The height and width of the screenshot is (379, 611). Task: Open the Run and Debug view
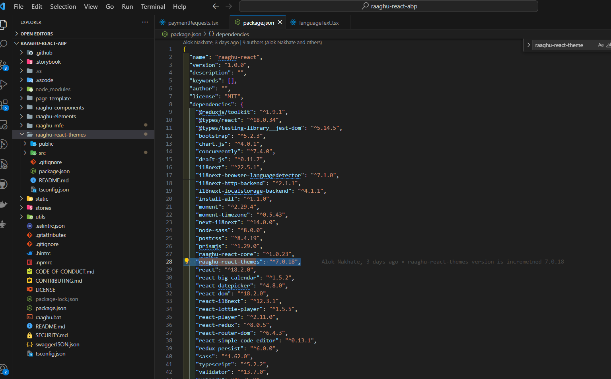click(x=3, y=84)
